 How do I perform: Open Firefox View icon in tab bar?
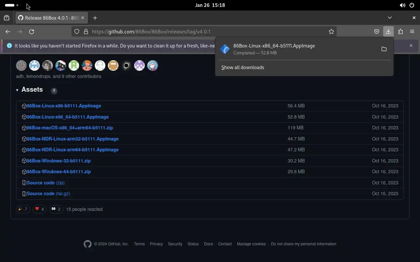[x=7, y=18]
